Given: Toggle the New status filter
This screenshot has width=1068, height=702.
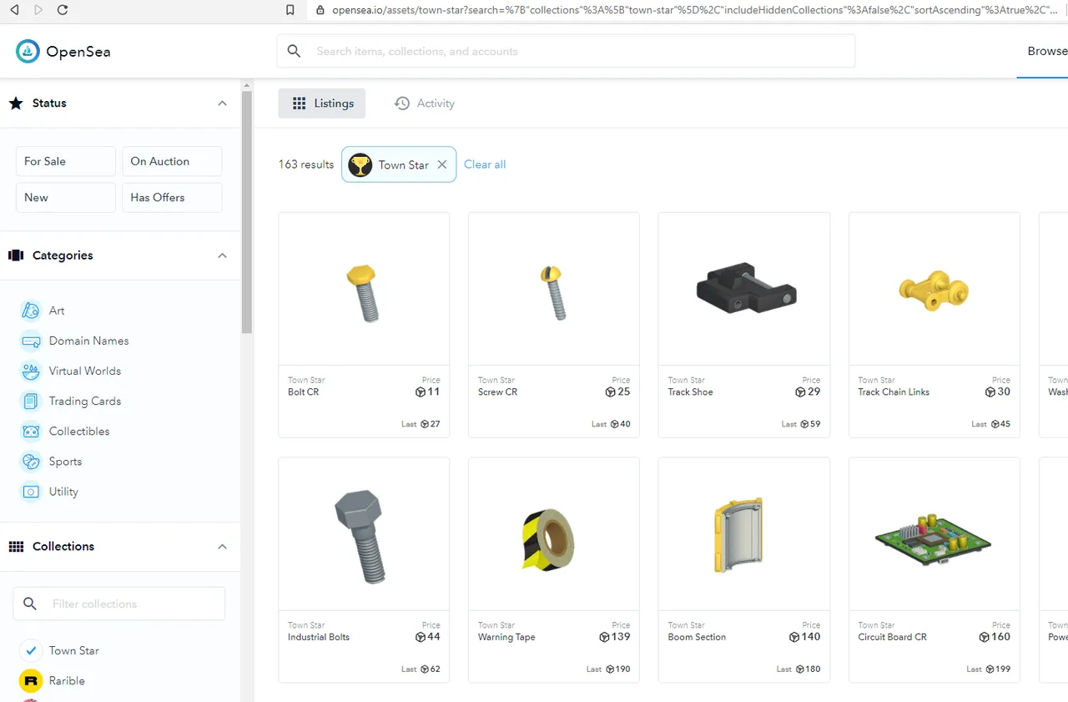Looking at the screenshot, I should coord(66,198).
